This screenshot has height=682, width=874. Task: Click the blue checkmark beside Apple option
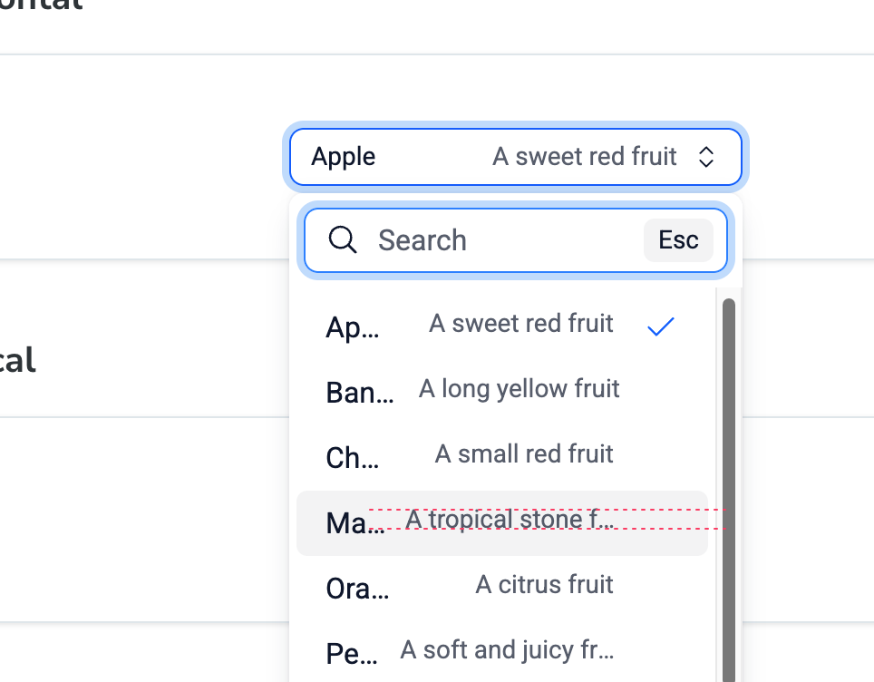pyautogui.click(x=661, y=326)
